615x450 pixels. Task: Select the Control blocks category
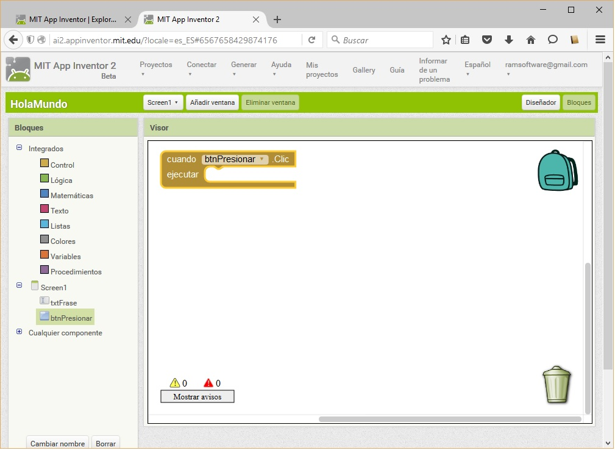click(x=62, y=165)
